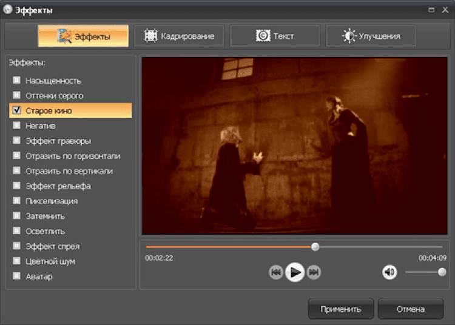455x325 pixels.
Task: Select the Старое кино label text
Action: pyautogui.click(x=49, y=111)
